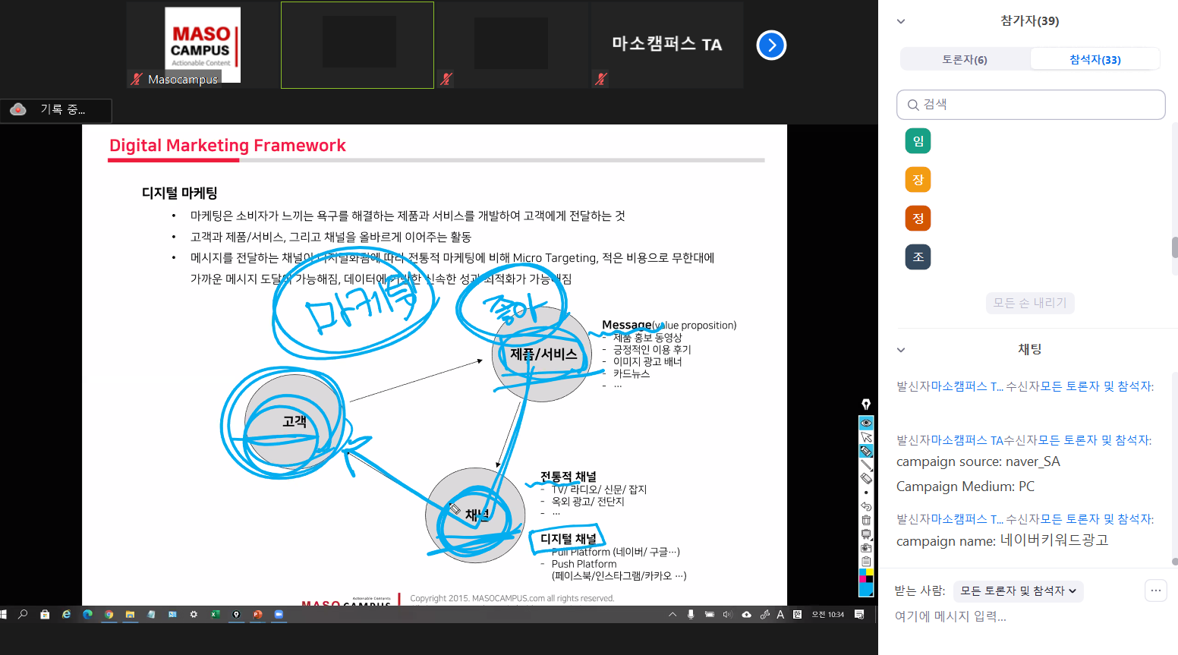Click the 검색 participant search field
This screenshot has height=655, width=1178.
coord(1031,105)
